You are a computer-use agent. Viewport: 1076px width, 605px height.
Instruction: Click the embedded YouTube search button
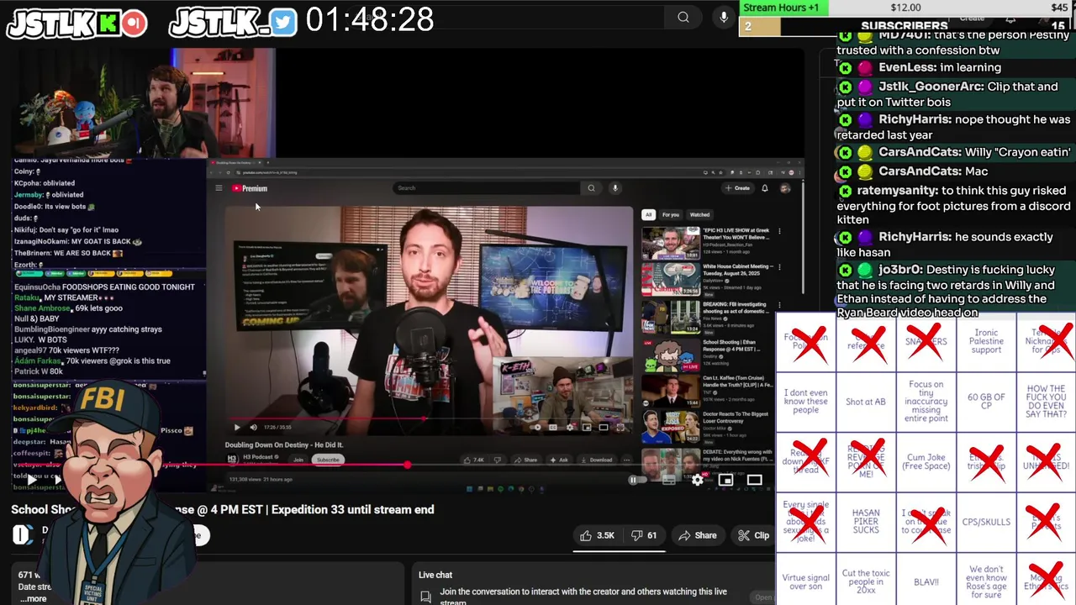(x=591, y=188)
